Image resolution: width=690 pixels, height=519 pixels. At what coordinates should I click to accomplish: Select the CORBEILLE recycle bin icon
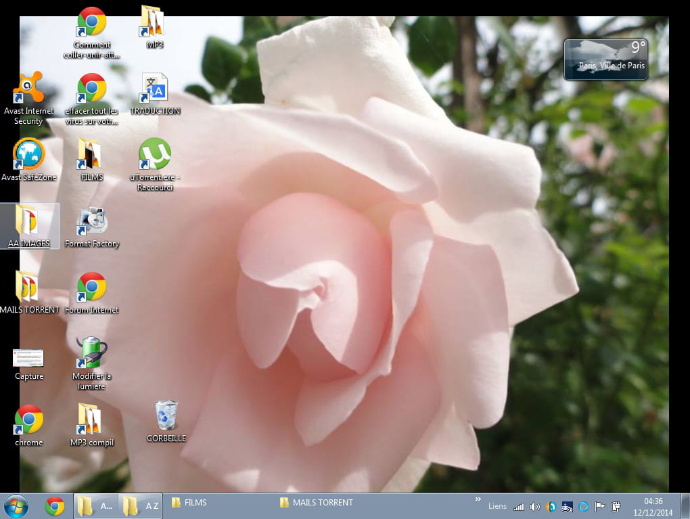166,415
